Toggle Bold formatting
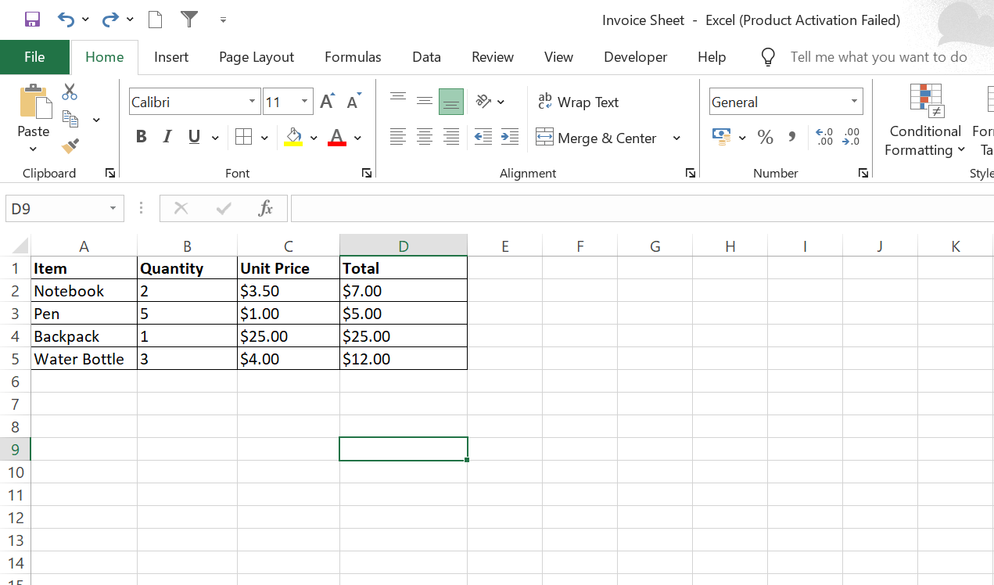The height and width of the screenshot is (585, 994). pos(141,138)
